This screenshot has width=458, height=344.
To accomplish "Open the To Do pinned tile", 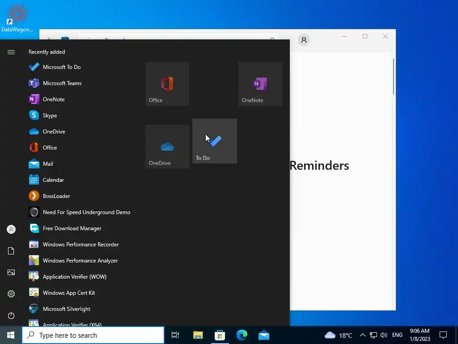I will pyautogui.click(x=215, y=141).
